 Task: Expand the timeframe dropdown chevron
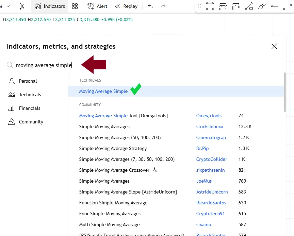click(x=8, y=6)
